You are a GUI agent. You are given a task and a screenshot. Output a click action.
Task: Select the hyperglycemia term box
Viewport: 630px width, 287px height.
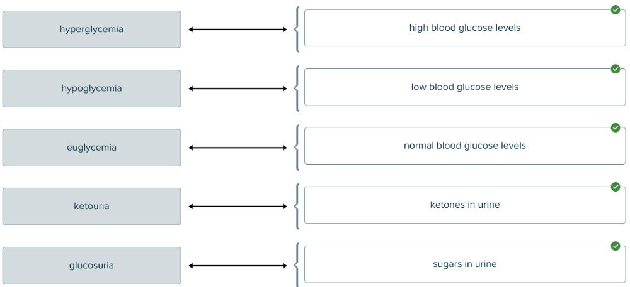[x=91, y=30]
